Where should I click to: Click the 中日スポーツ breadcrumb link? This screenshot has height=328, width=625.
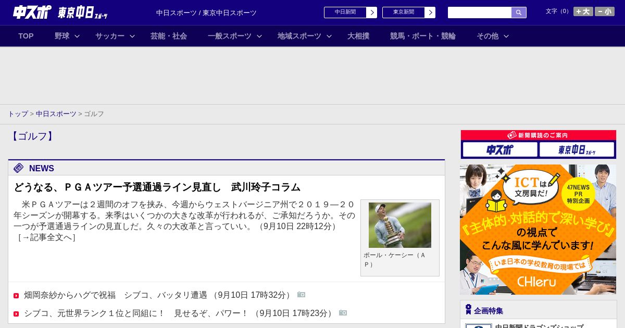click(56, 113)
